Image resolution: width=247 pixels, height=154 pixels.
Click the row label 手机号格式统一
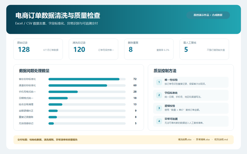pos(27,92)
